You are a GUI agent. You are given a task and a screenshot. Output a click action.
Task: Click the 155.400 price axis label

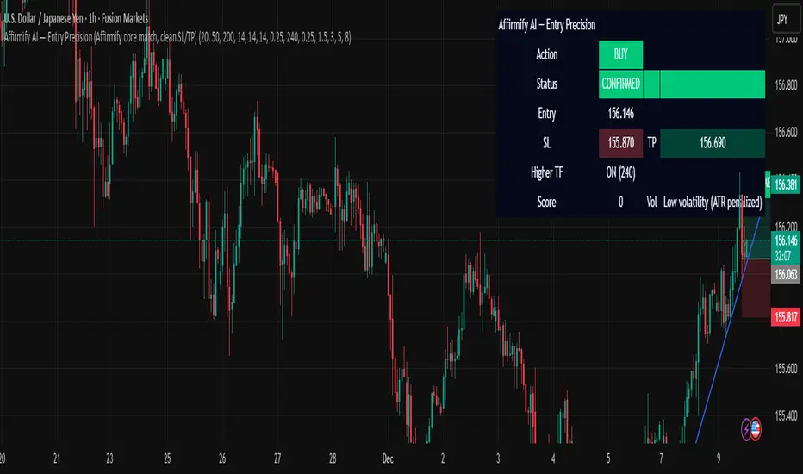(x=786, y=415)
